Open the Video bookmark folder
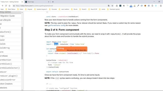163x91 pixels. tap(20, 9)
